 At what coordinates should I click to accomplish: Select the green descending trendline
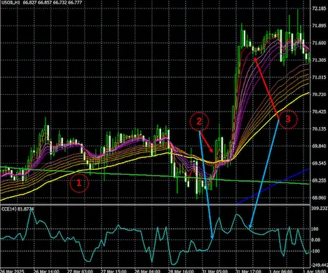click(x=155, y=175)
